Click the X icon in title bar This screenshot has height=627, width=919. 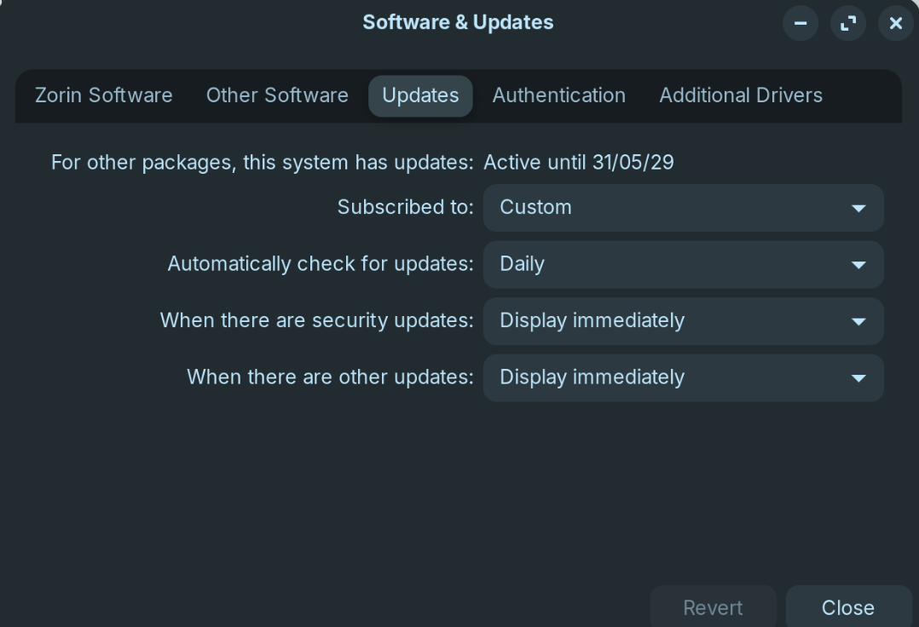(895, 24)
